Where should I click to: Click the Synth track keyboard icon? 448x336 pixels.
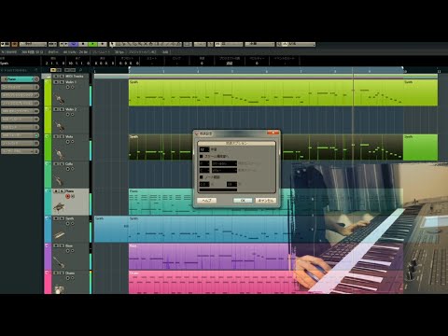pyautogui.click(x=59, y=234)
